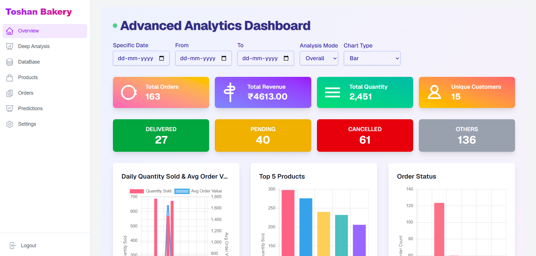Click the Settings gear icon
Viewport: 536px width, 256px height.
coord(10,124)
